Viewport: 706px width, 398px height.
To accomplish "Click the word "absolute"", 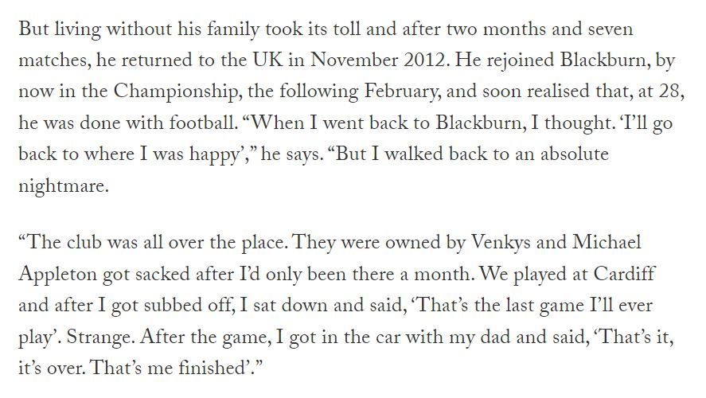I will tap(574, 154).
